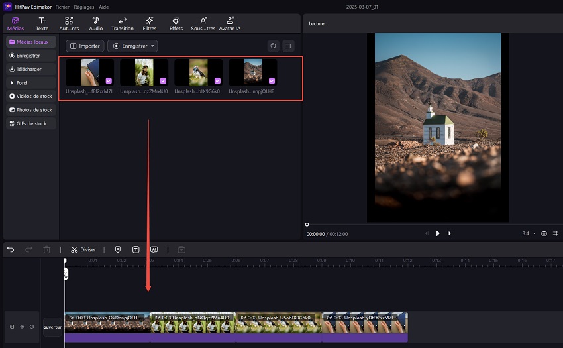Image resolution: width=563 pixels, height=348 pixels.
Task: Toggle track visibility eye icon
Action: 21,327
